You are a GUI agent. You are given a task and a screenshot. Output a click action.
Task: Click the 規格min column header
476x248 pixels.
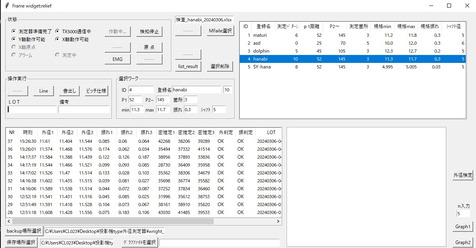[382, 27]
